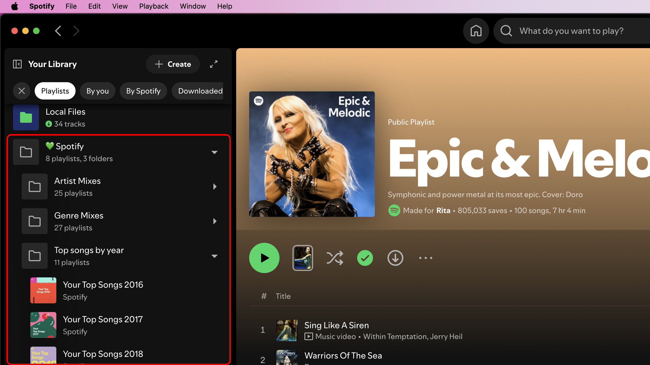Screen dimensions: 650x365
Task: Expand library to full view
Action: tap(214, 64)
